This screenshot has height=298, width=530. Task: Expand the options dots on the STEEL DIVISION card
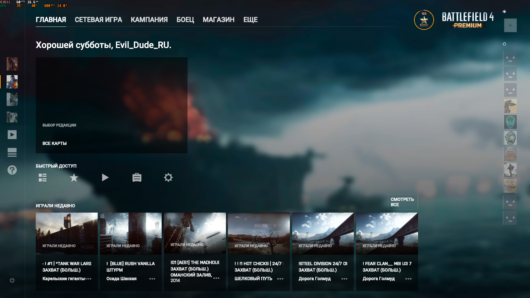tap(344, 279)
